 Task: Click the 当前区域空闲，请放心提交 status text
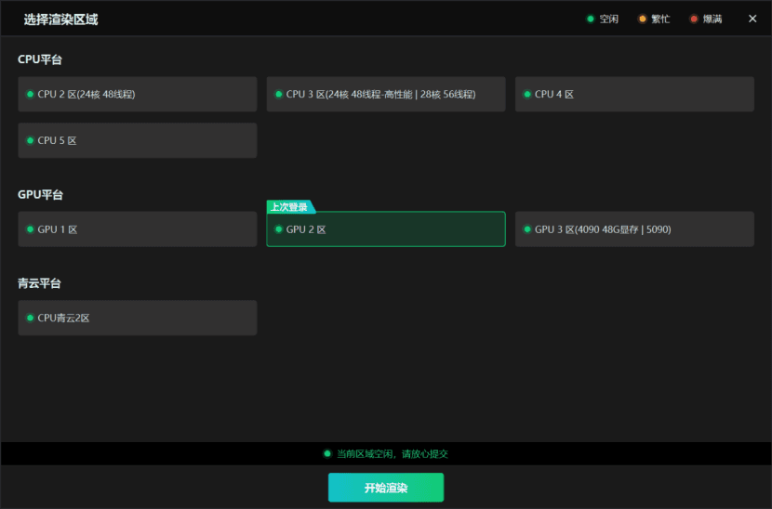393,454
